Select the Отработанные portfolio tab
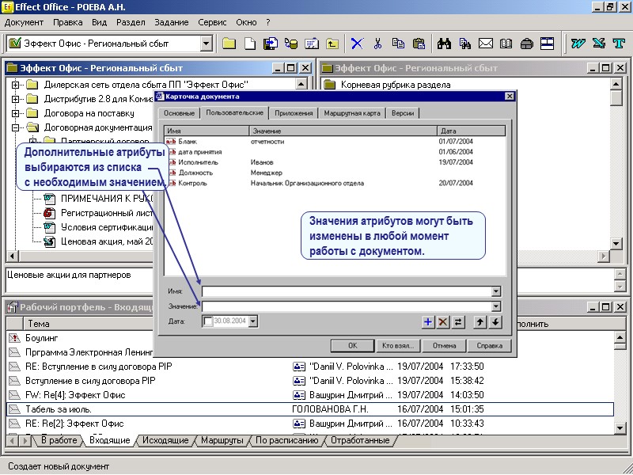Viewport: 633px width, 475px height. [360, 441]
